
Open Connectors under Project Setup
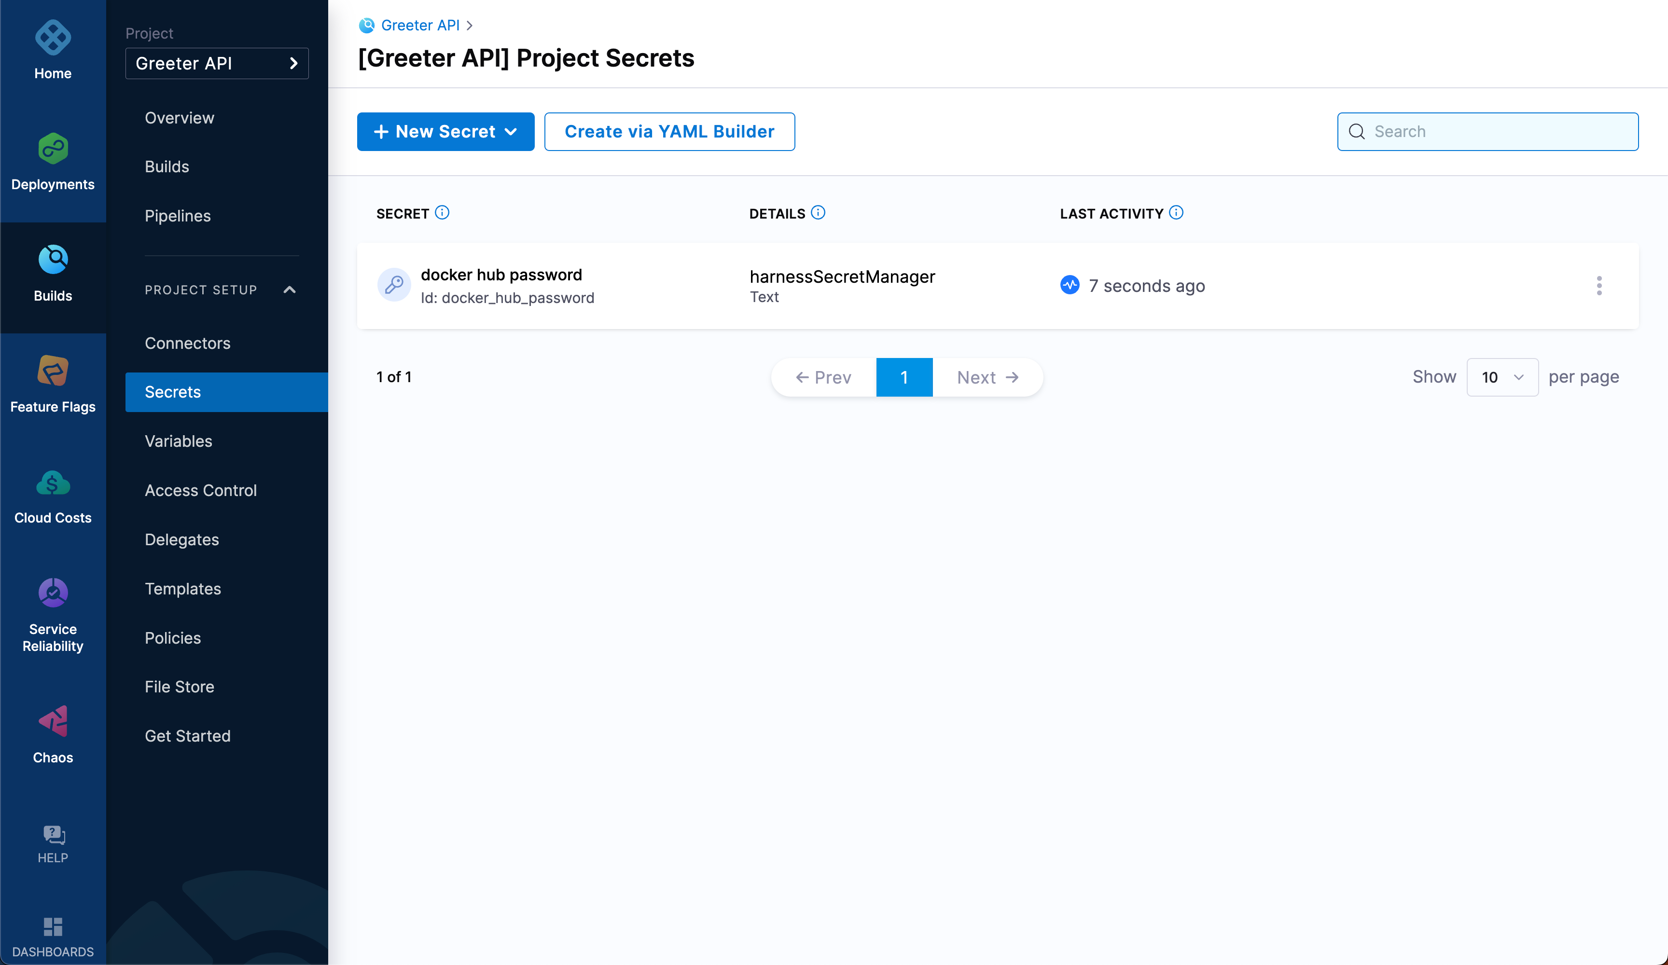[x=187, y=343]
